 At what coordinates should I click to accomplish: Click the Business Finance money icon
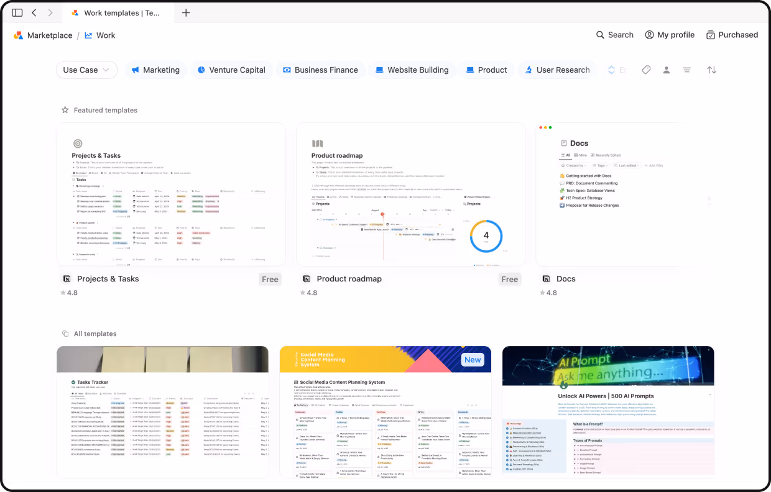click(287, 70)
